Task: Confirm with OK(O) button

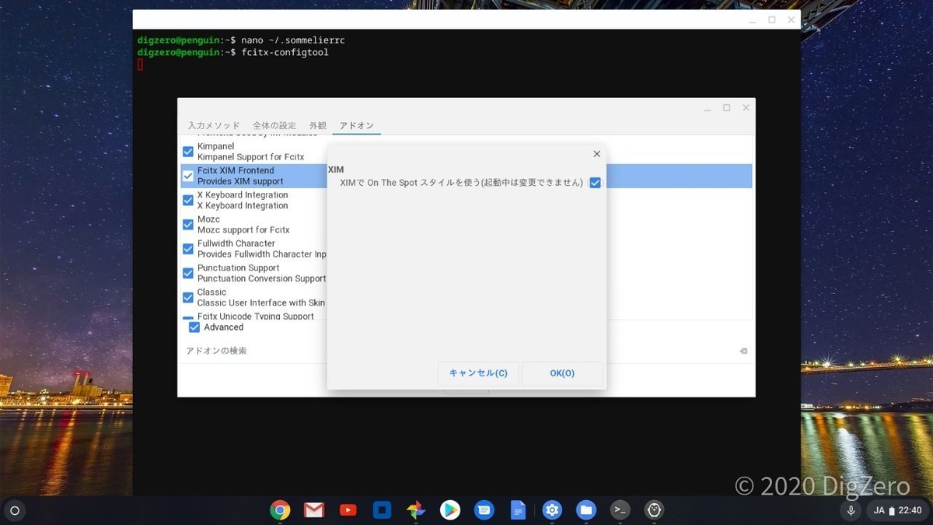Action: (x=562, y=373)
